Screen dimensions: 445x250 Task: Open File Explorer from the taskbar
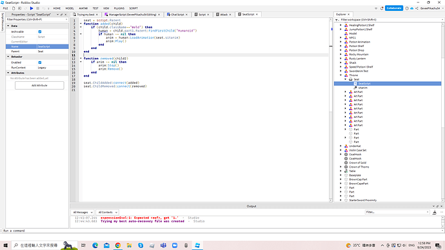[x=129, y=245]
